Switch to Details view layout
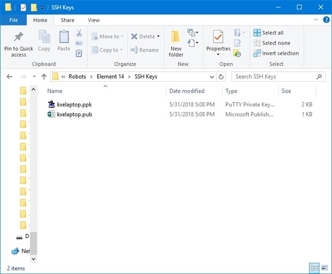This screenshot has height=274, width=332. point(314,268)
